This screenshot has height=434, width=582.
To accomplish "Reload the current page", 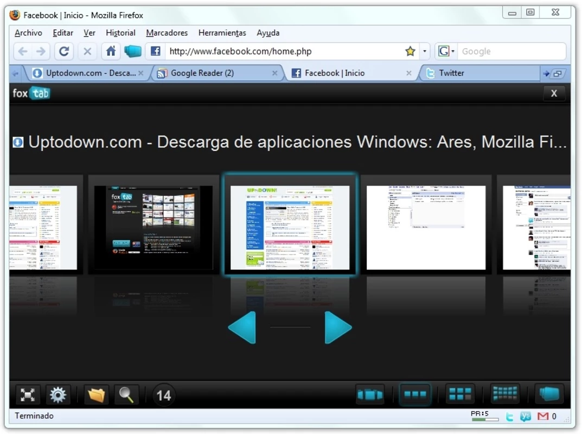I will [x=64, y=51].
